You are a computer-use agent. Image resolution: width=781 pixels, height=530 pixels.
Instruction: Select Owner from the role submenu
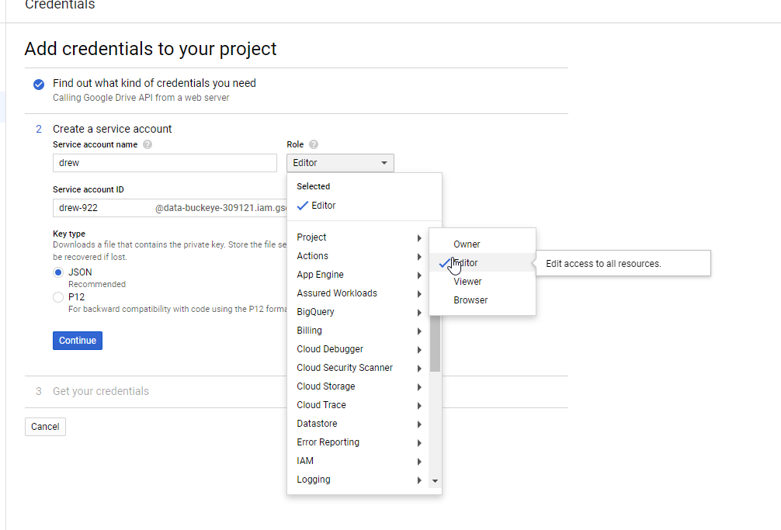point(467,244)
